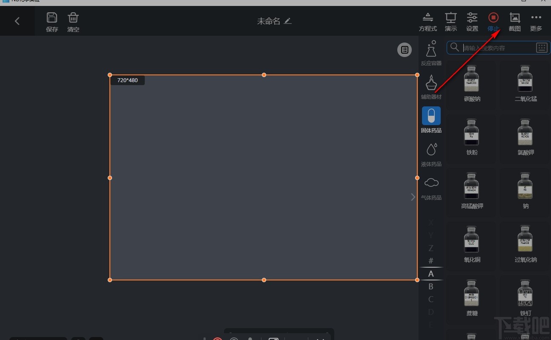Viewport: 551px width, 340px height.
Task: Jump to letter Y in index
Action: [x=431, y=235]
